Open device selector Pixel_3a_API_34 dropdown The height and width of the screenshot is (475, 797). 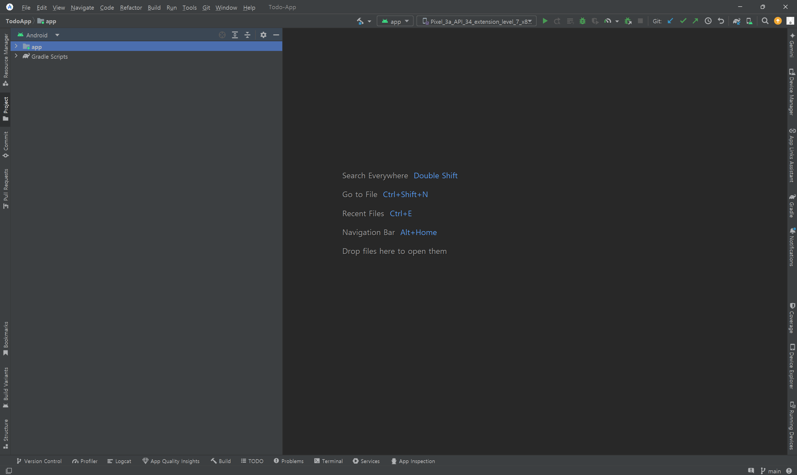point(477,21)
